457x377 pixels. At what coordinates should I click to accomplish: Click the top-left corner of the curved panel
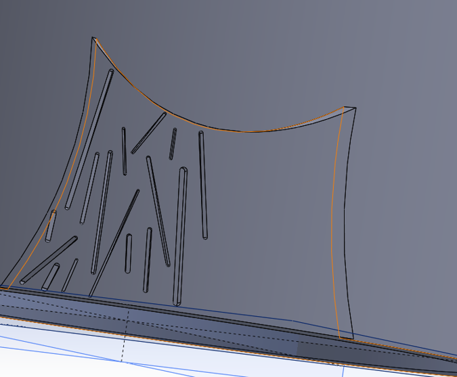[x=94, y=39]
